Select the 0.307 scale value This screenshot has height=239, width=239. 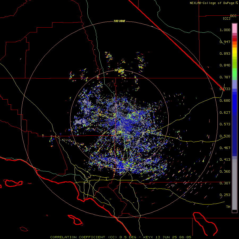[225, 183]
